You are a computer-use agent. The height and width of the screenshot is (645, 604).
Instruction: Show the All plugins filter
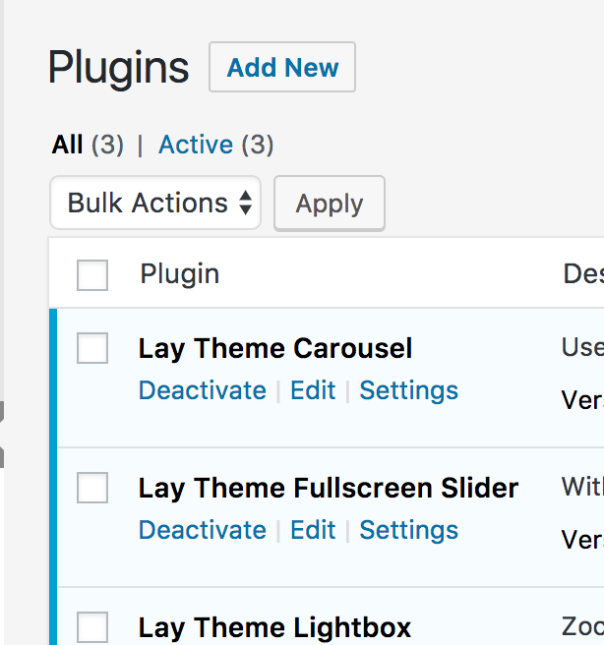click(x=67, y=146)
